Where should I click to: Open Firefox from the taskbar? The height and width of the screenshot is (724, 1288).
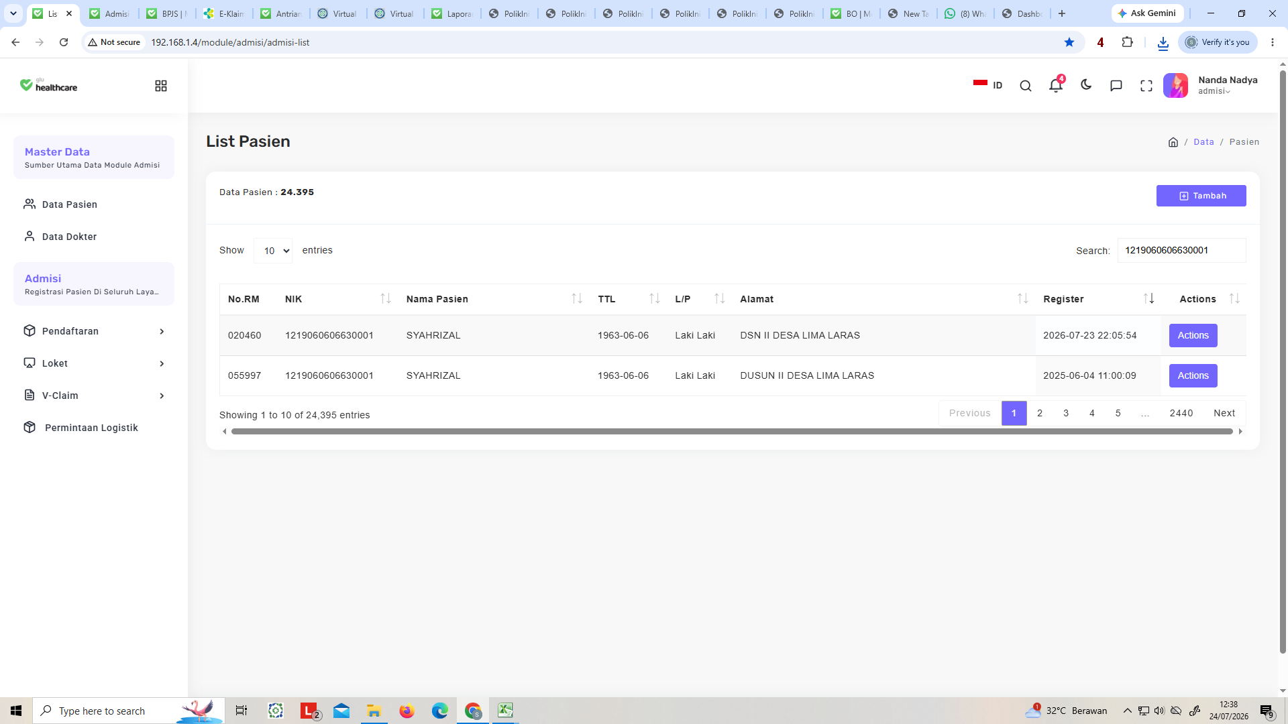click(407, 711)
